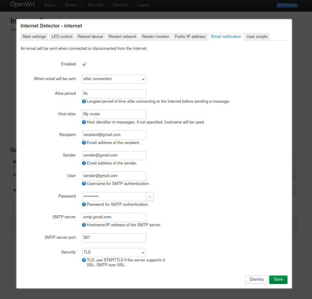Click the SMTP server port field
The height and width of the screenshot is (299, 312).
coord(114,238)
